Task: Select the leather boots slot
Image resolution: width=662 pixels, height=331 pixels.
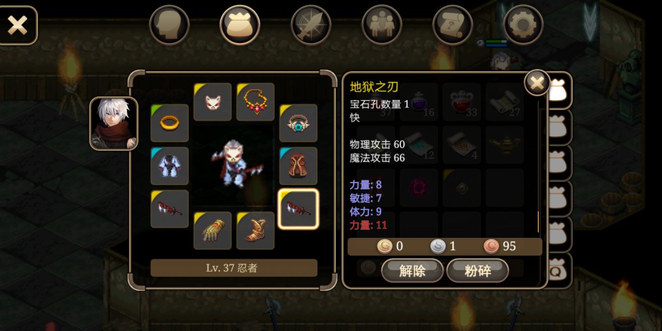Action: click(256, 230)
